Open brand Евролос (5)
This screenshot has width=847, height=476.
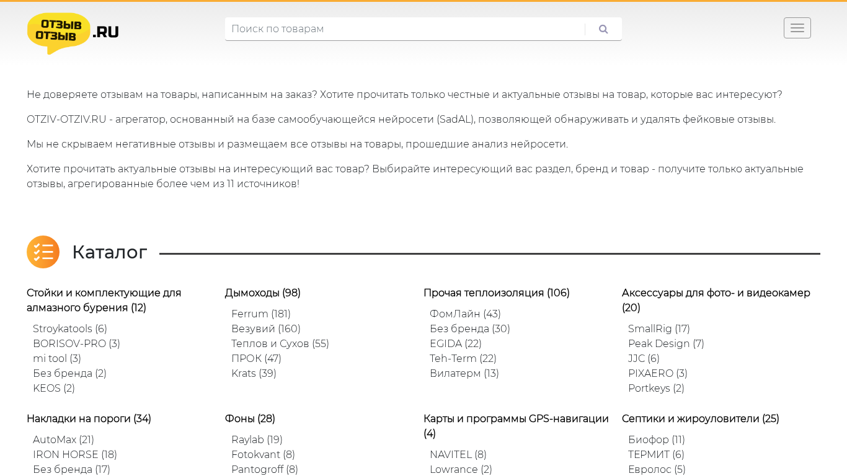click(x=657, y=469)
